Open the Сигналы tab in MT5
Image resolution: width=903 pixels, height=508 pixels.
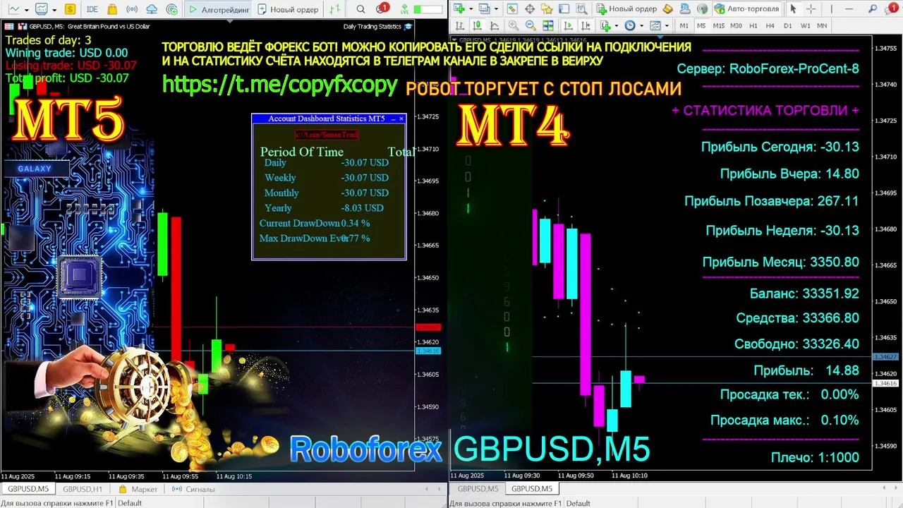click(194, 489)
